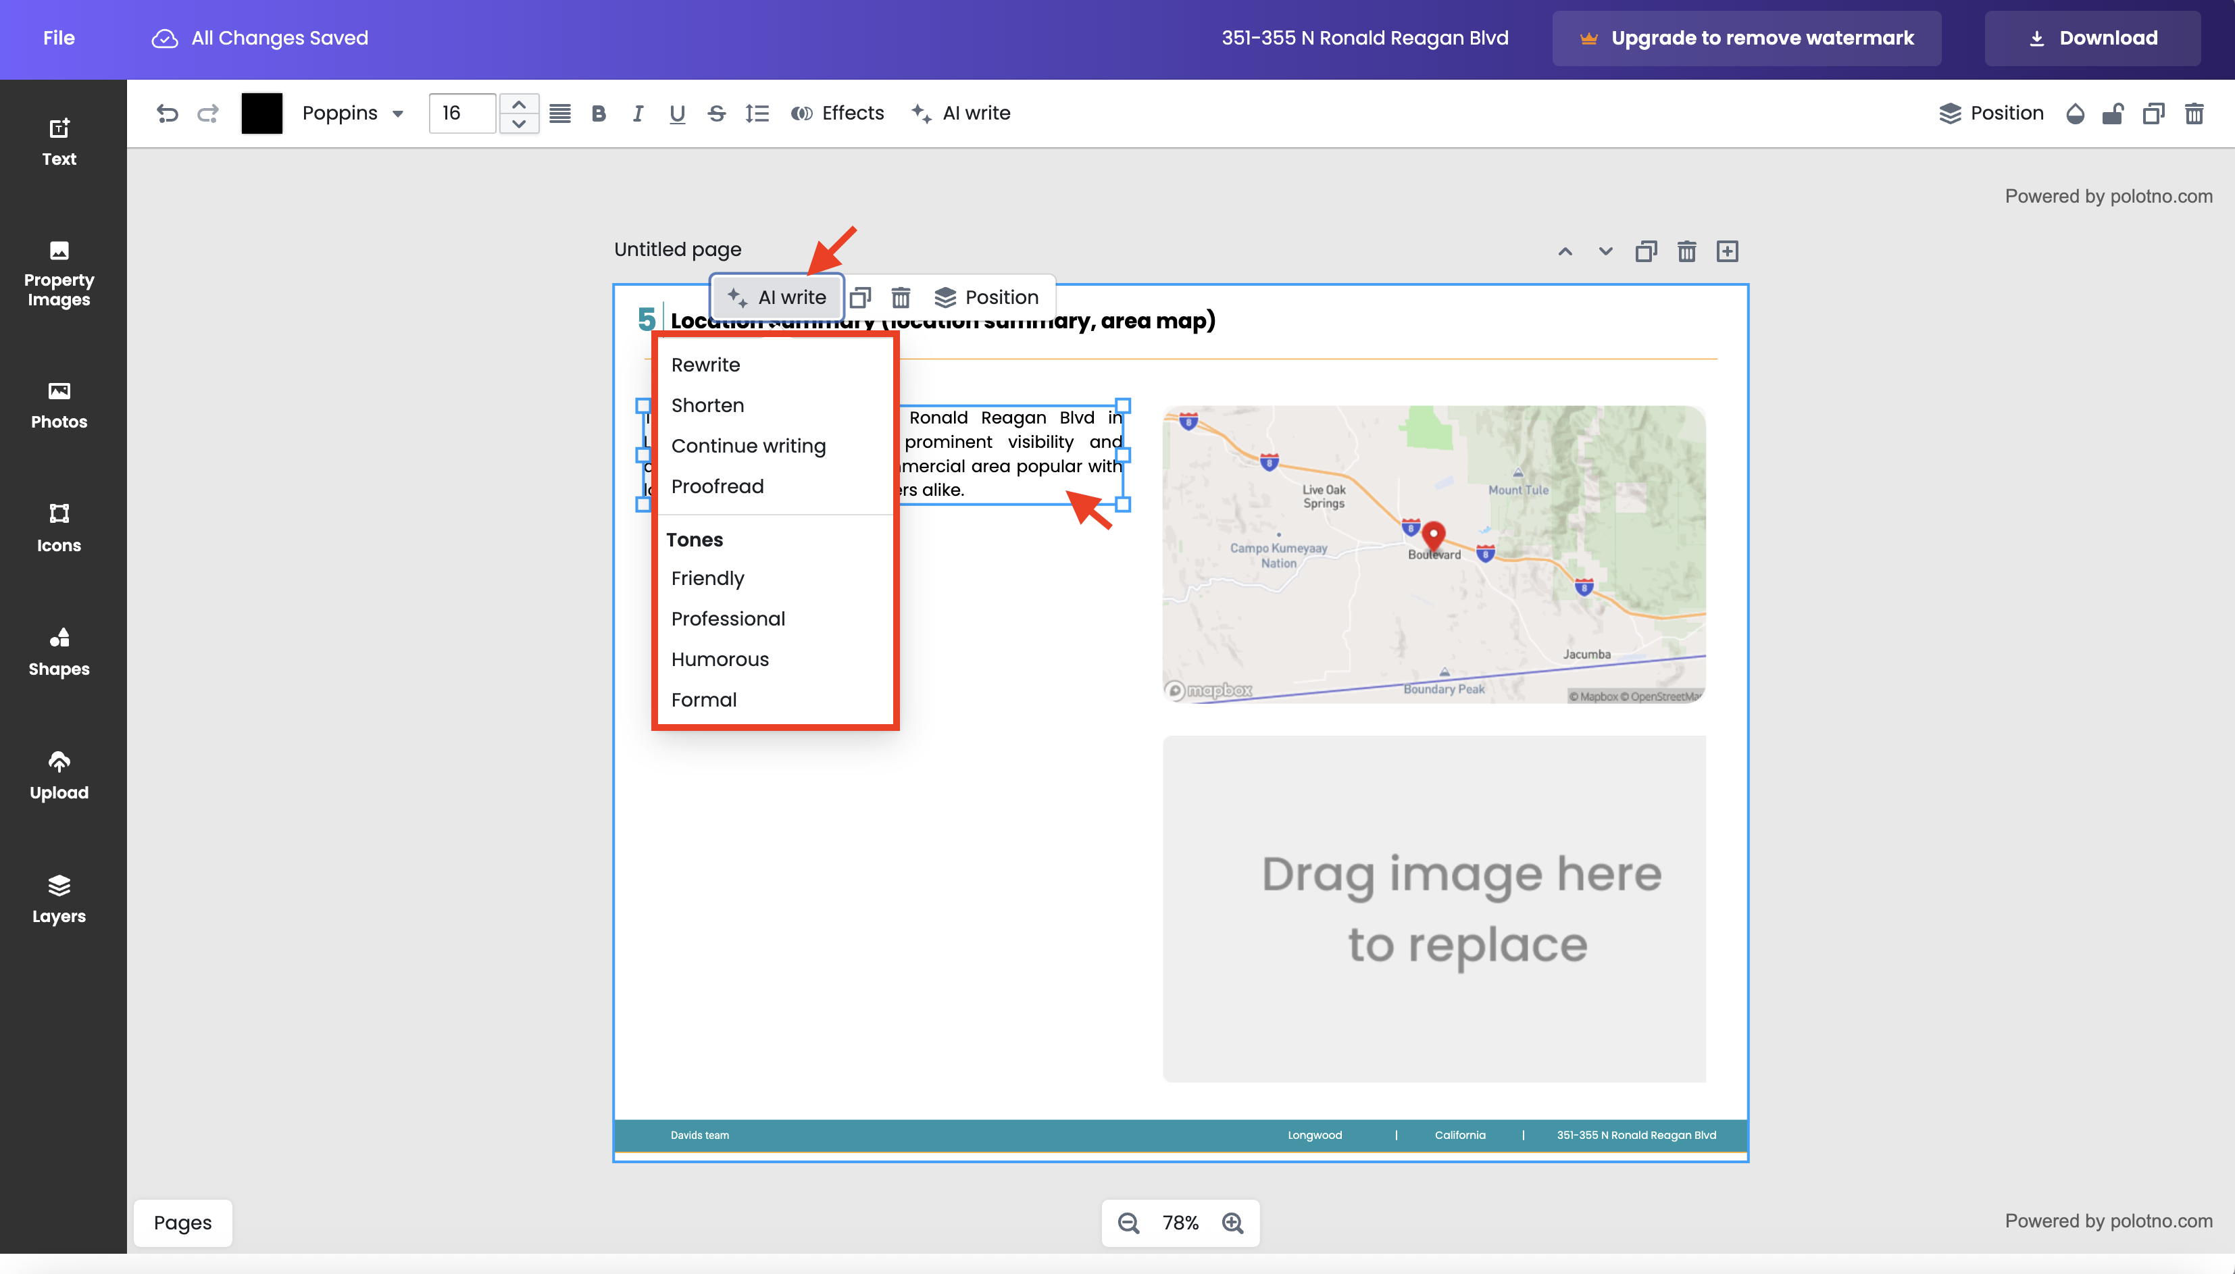Move page down with chevron arrow
The height and width of the screenshot is (1274, 2235).
1605,251
